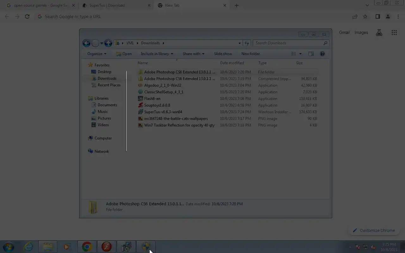Viewport: 405px width, 253px height.
Task: Click the Explorer Back arrow button
Action: pos(86,43)
